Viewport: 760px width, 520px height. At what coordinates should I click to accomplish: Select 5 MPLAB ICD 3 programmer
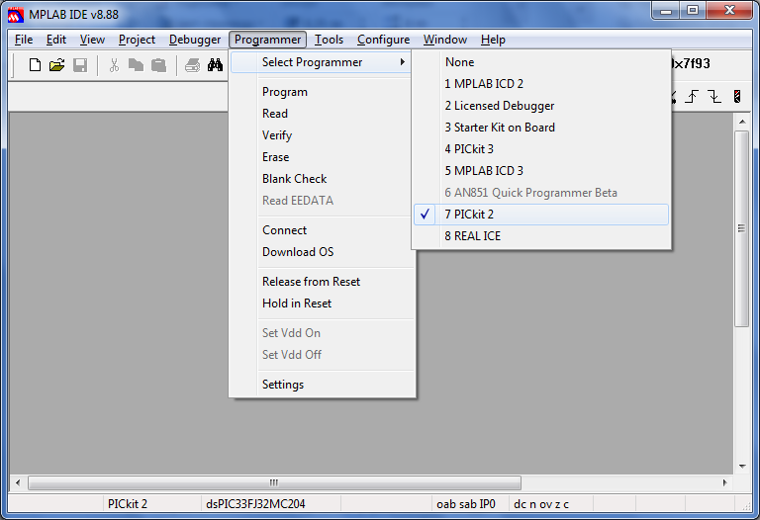tap(541, 171)
